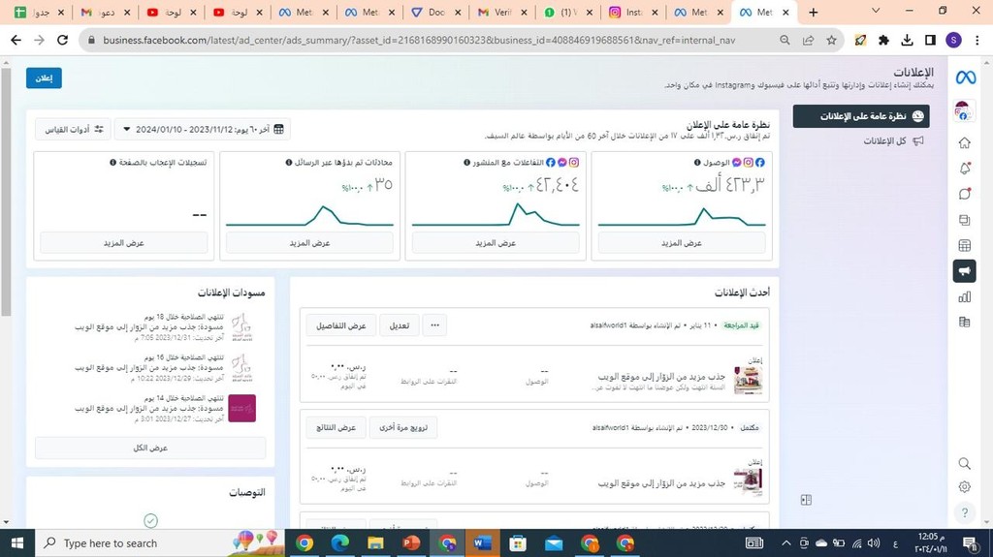Open the Home icon in Meta sidebar
Screen dimensions: 993x557
[x=965, y=143]
